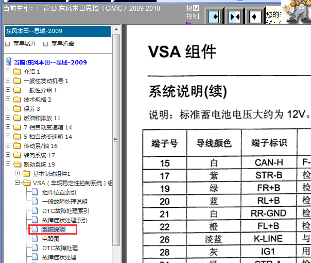Click the folder icon for 转向系统 17

tap(17, 155)
